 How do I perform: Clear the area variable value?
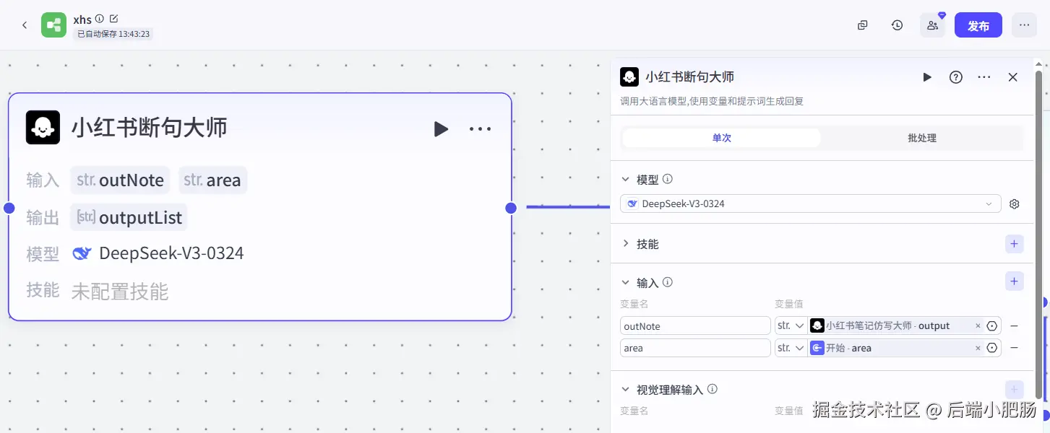click(978, 348)
